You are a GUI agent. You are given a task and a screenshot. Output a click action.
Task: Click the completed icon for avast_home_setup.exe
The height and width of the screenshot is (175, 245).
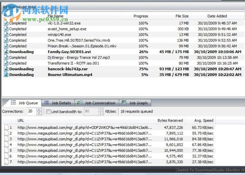click(x=6, y=29)
